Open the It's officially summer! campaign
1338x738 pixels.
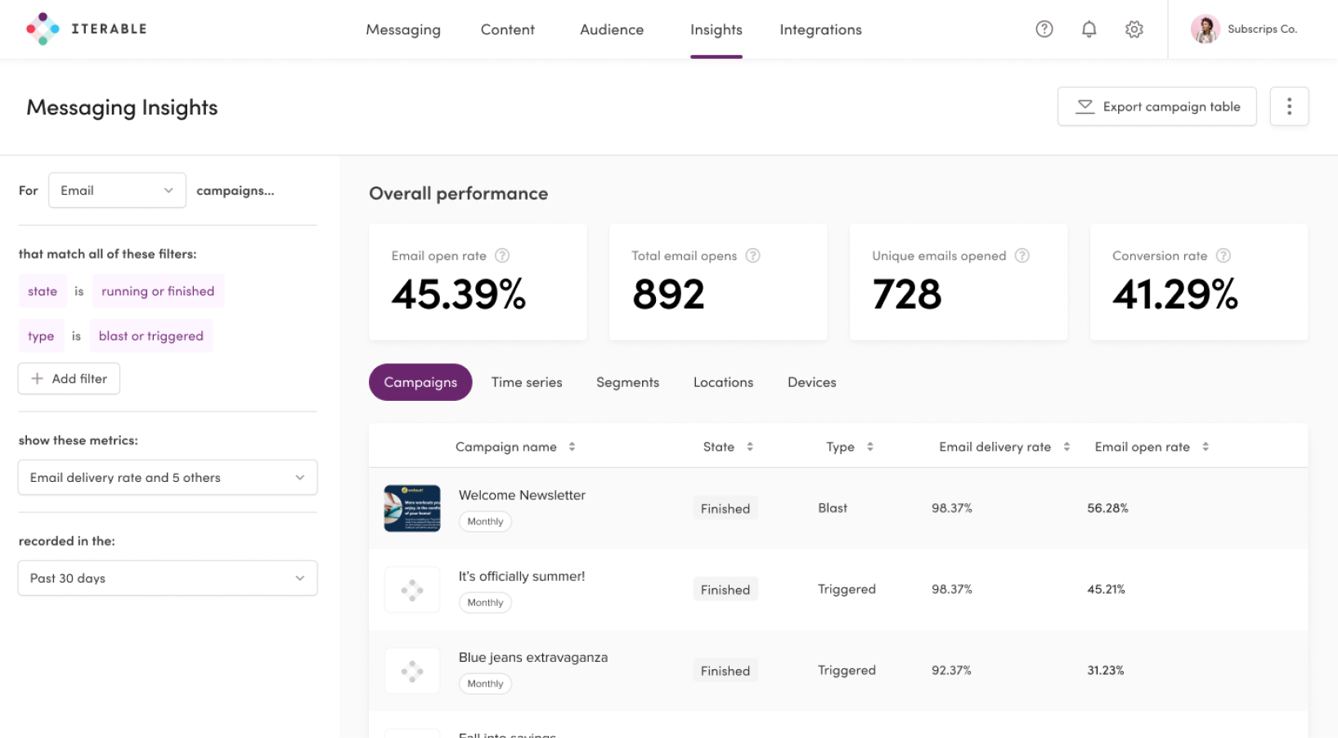pyautogui.click(x=522, y=576)
